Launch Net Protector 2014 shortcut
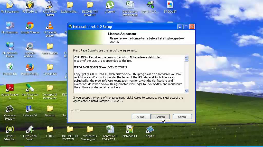 pyautogui.click(x=30, y=91)
